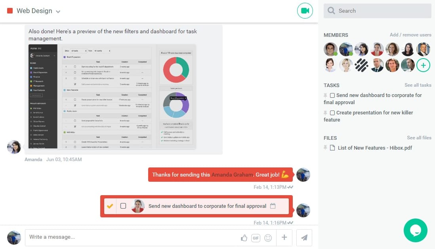Open 'Add / remove users' link

410,35
